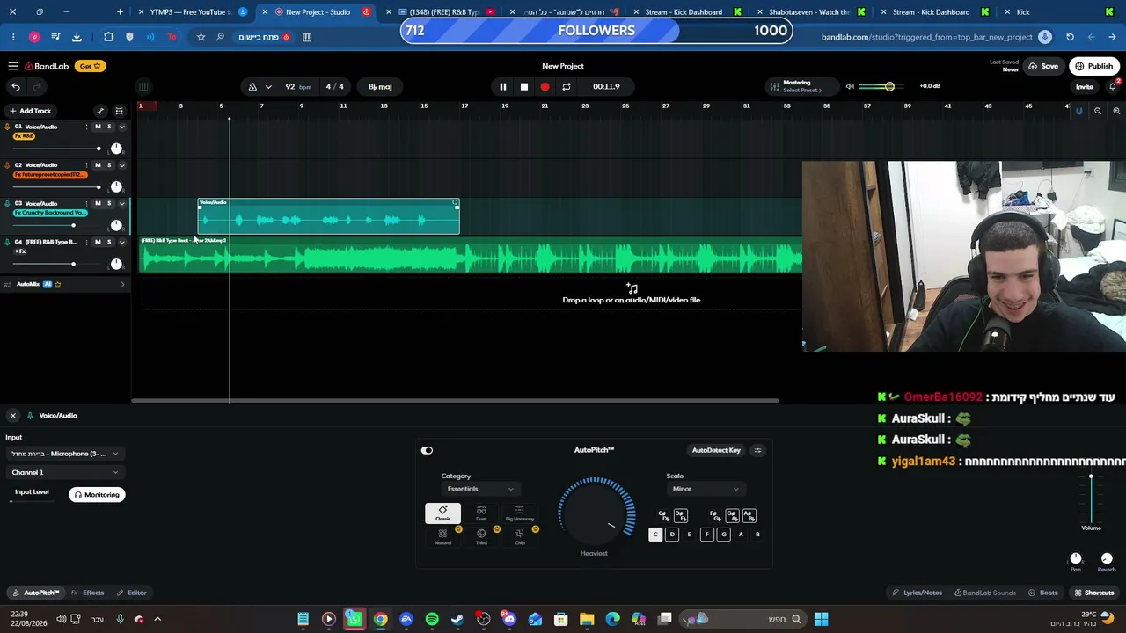Expand track 01 options chevron

pyautogui.click(x=121, y=127)
